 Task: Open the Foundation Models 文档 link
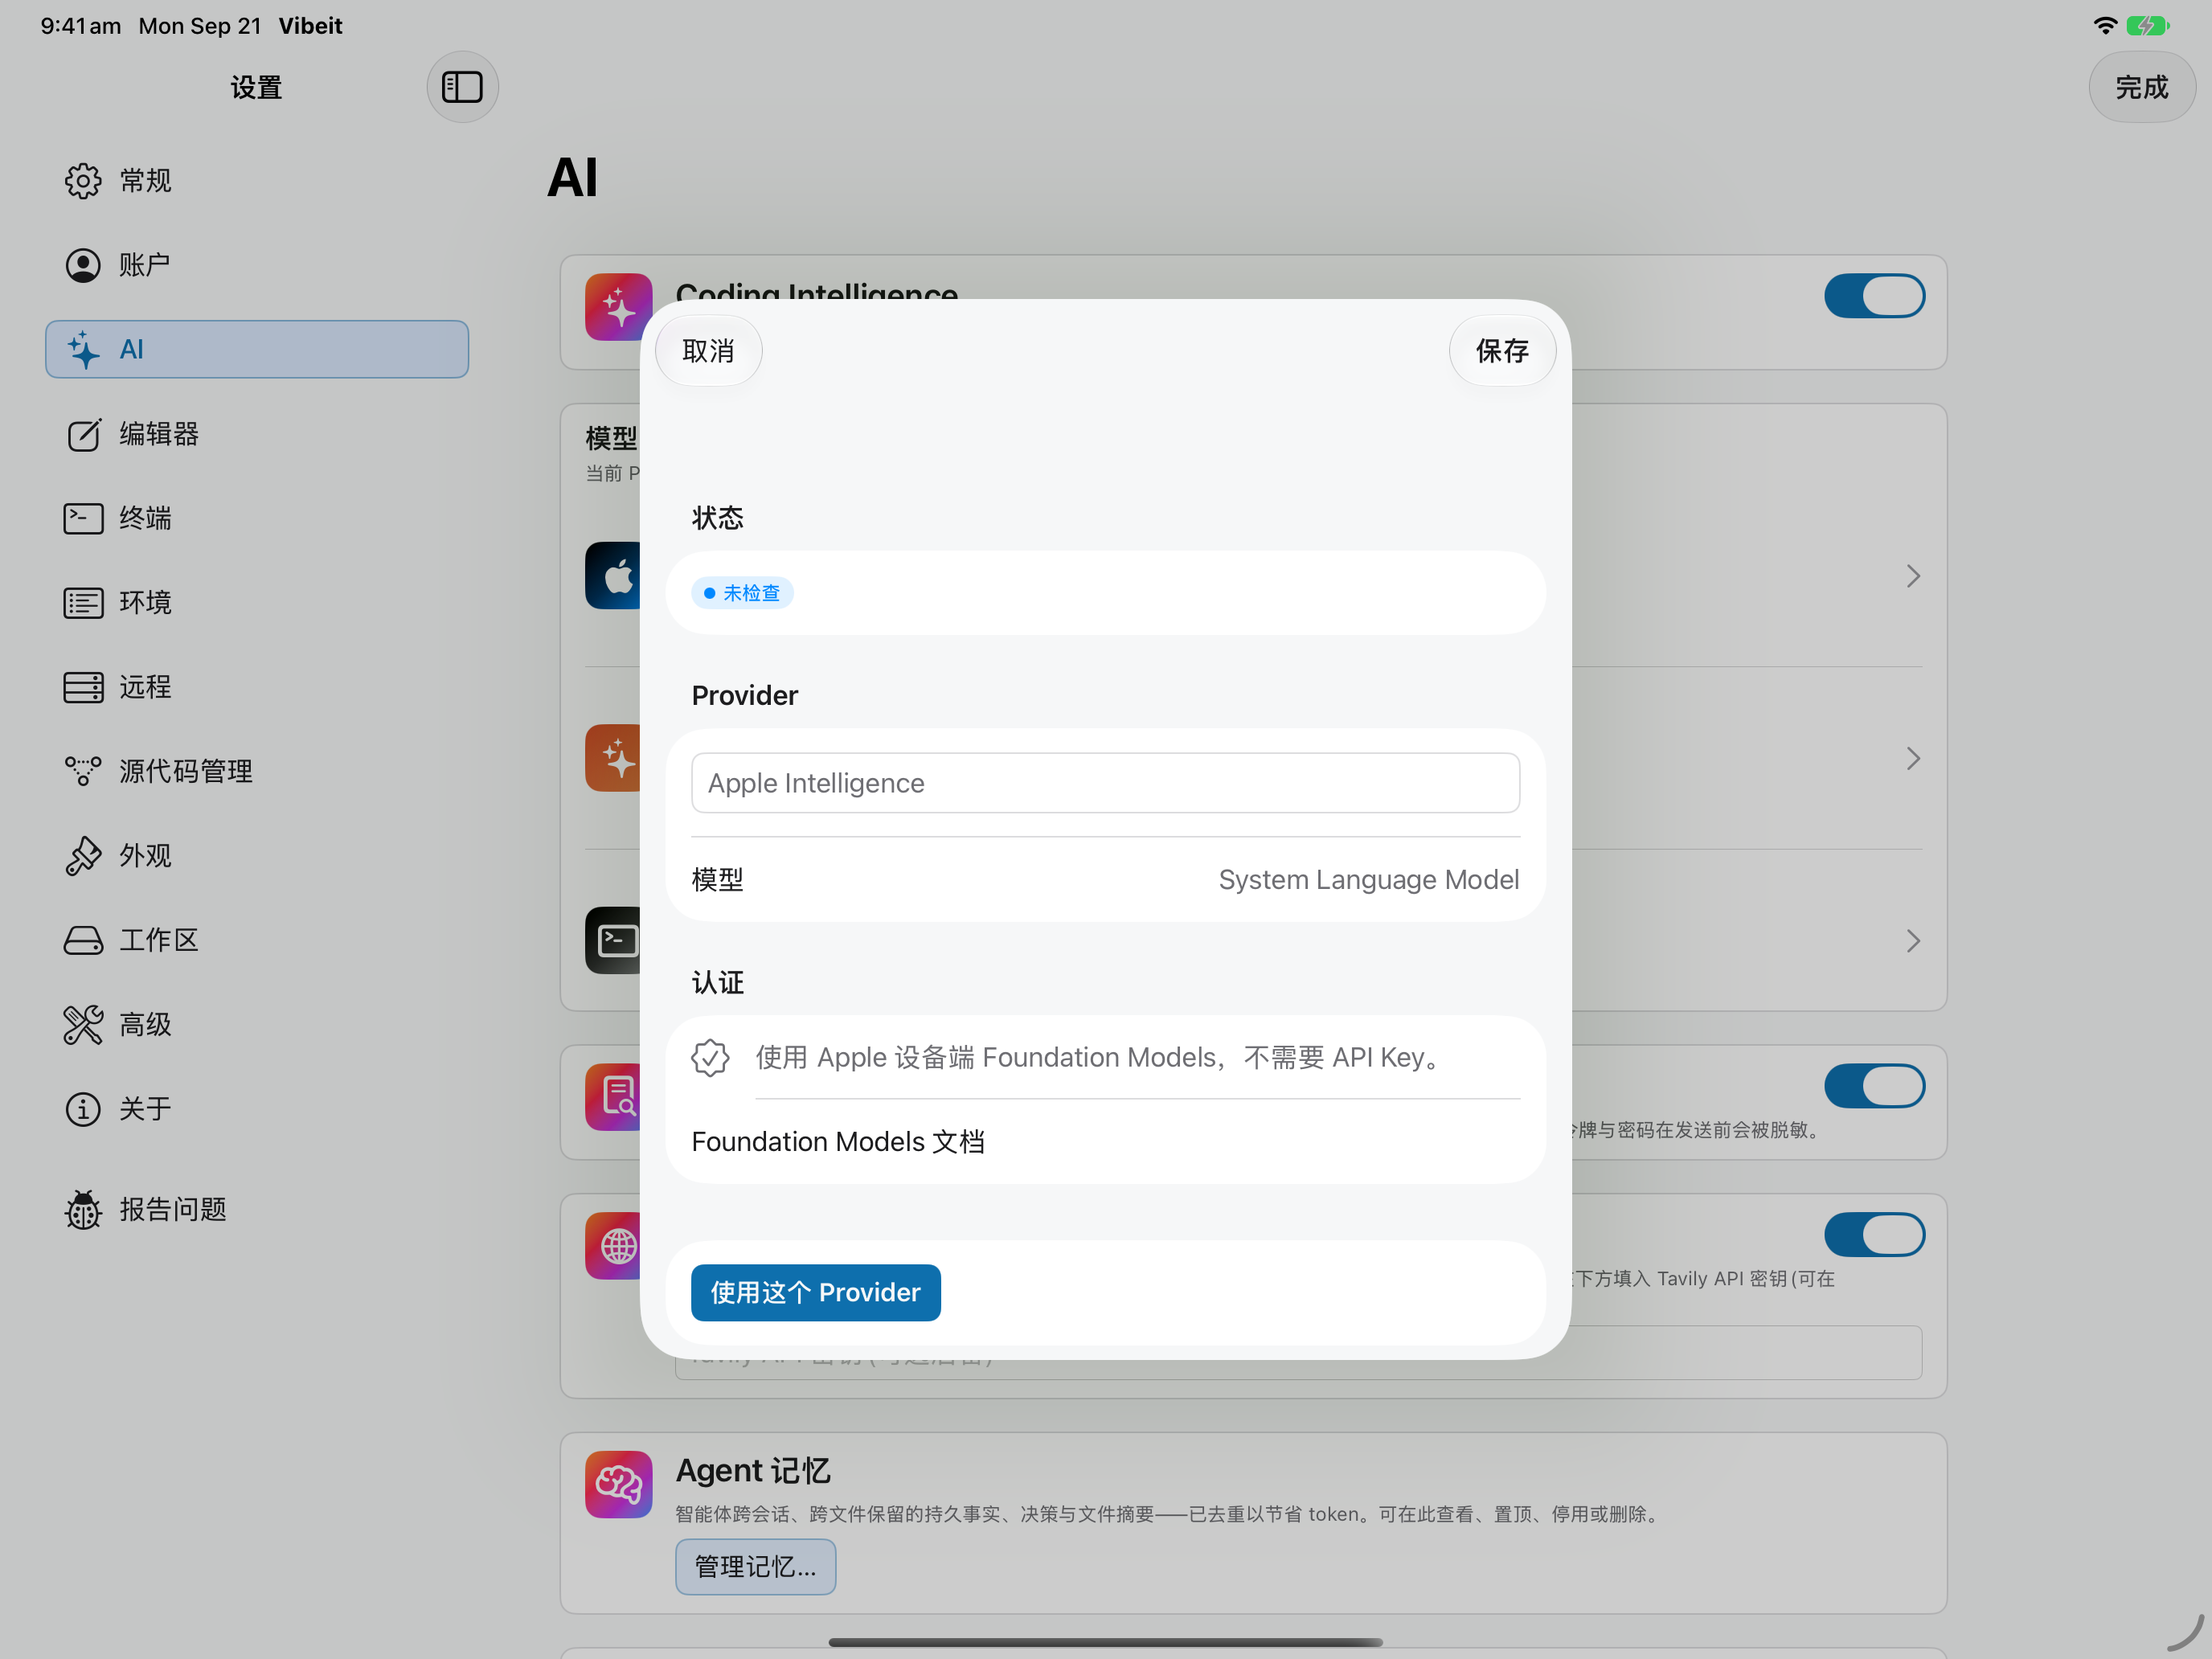pyautogui.click(x=838, y=1142)
